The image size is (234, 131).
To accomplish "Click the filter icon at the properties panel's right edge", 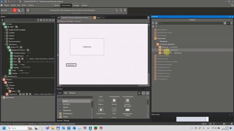I will [231, 23].
